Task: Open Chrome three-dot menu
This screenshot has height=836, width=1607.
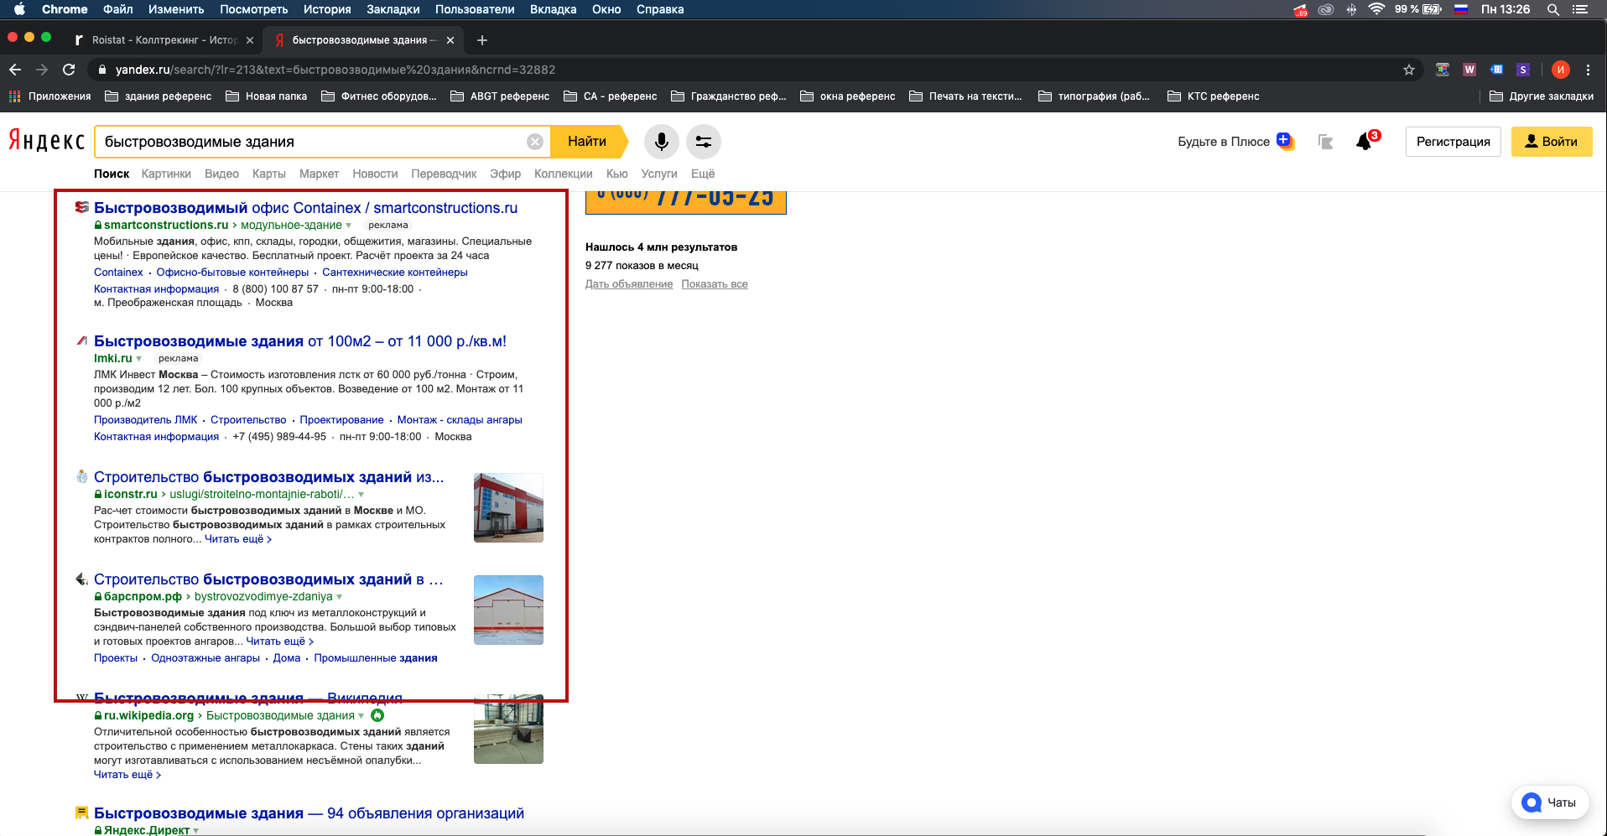Action: point(1588,70)
